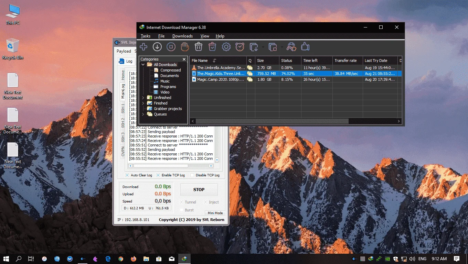
Task: Click the Log page icon in SVL Injector
Action: 121,61
